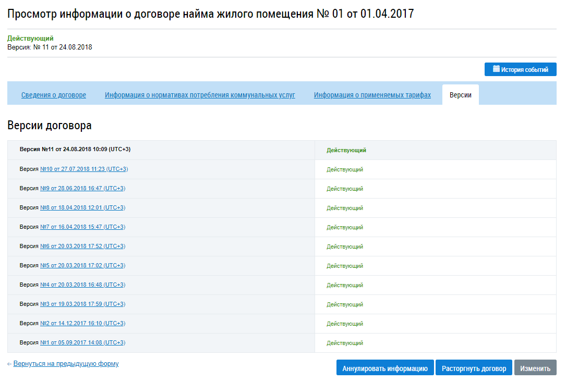Screen dimensions: 566x382
Task: Click the Расторгнуть договор button
Action: tap(474, 368)
